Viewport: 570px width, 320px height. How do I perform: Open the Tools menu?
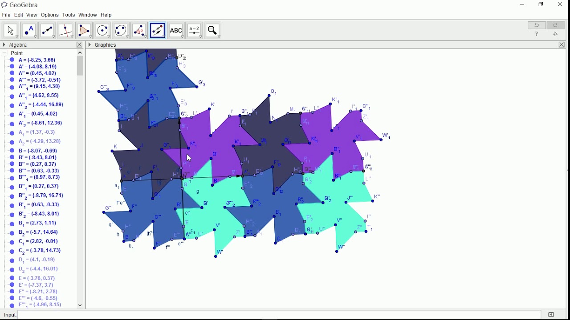69,15
